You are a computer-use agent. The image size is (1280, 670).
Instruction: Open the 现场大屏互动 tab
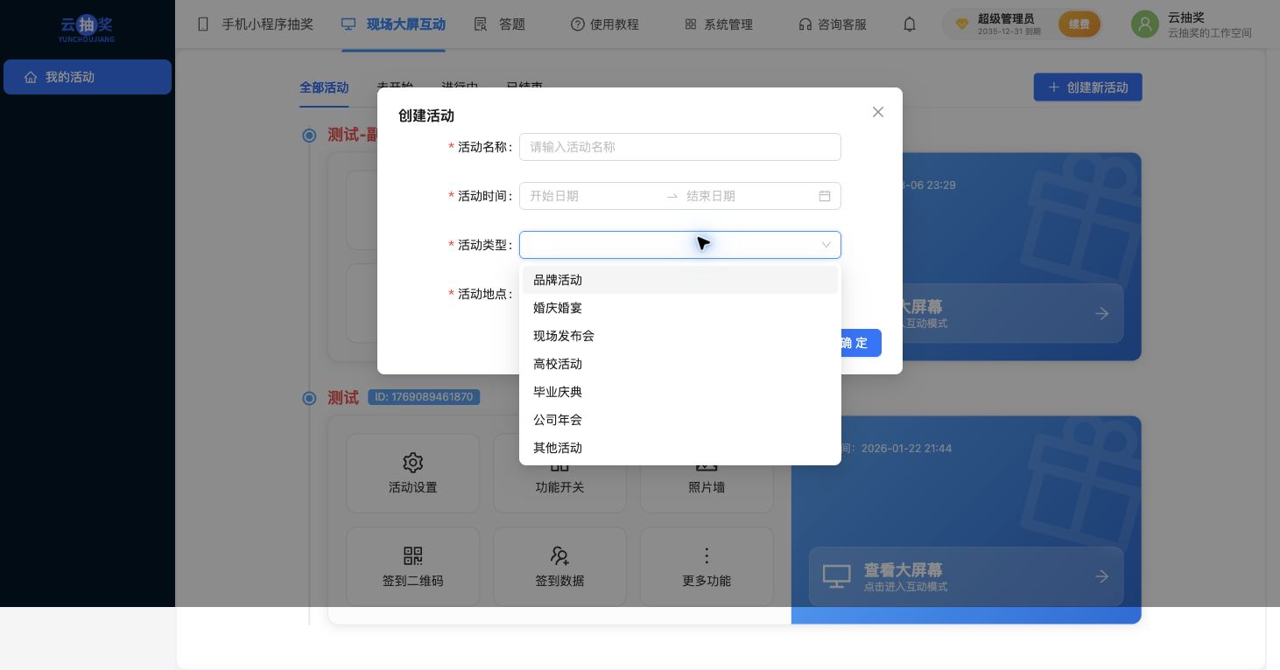[393, 24]
